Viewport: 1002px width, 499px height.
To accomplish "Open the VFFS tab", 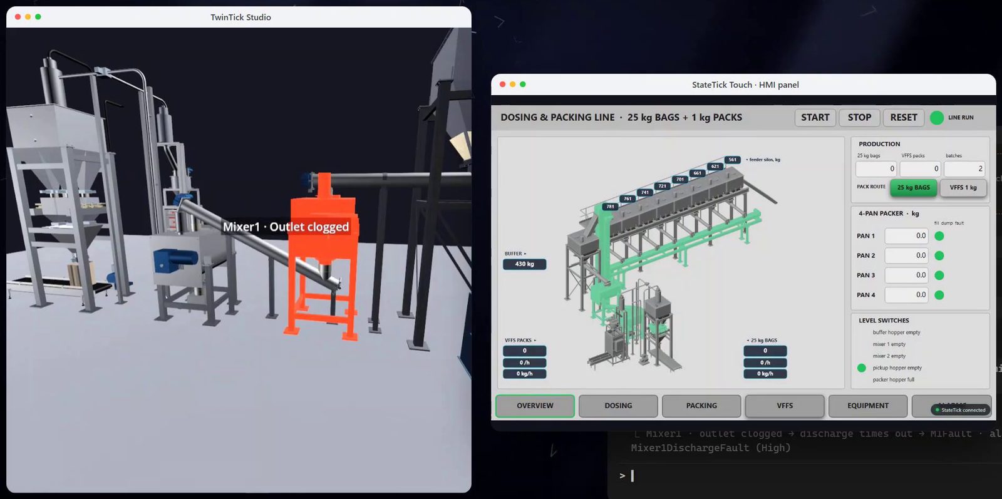I will click(785, 406).
